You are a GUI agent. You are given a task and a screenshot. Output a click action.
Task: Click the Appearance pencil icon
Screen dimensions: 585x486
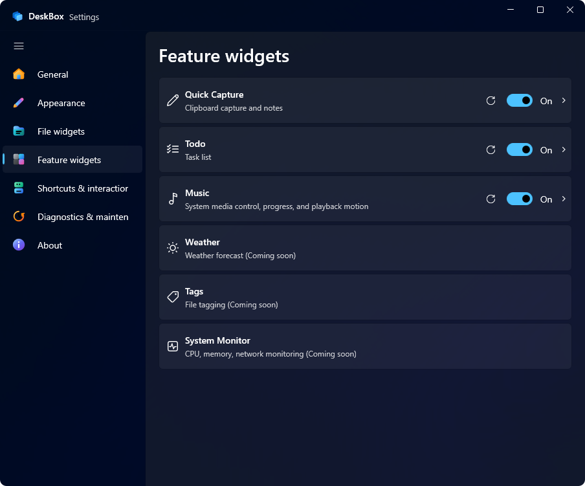coord(19,103)
